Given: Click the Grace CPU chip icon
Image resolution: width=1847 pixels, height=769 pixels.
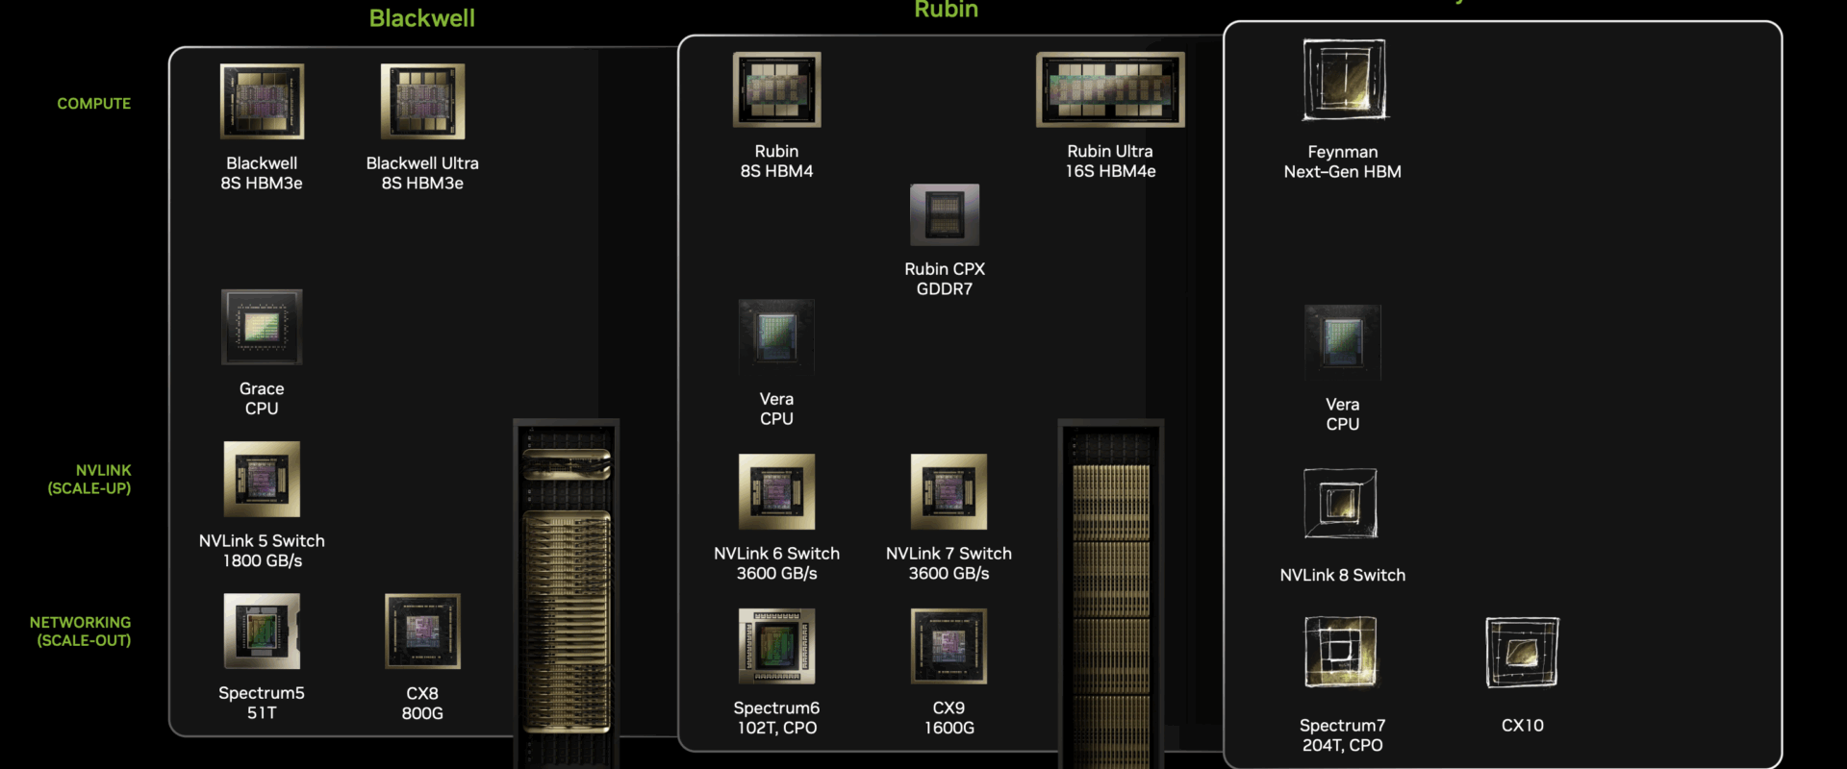Looking at the screenshot, I should (262, 327).
